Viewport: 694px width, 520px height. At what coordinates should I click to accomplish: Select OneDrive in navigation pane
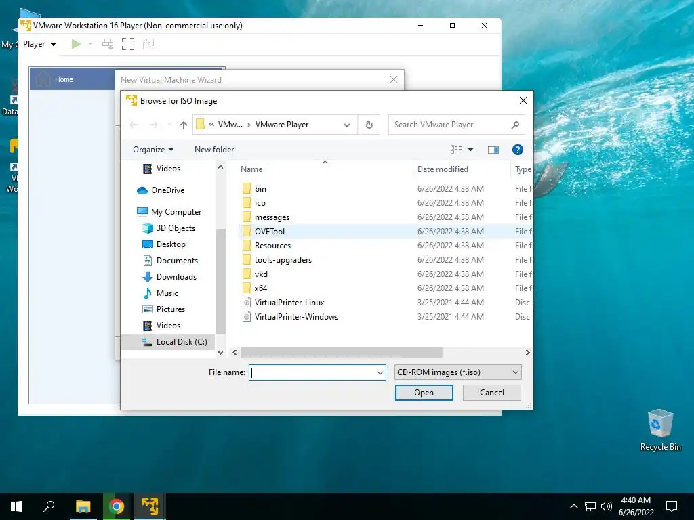(167, 190)
